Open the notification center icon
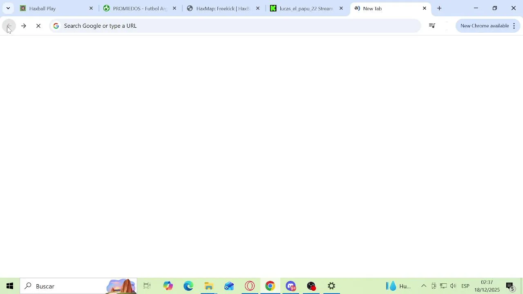The width and height of the screenshot is (523, 294). pyautogui.click(x=510, y=286)
